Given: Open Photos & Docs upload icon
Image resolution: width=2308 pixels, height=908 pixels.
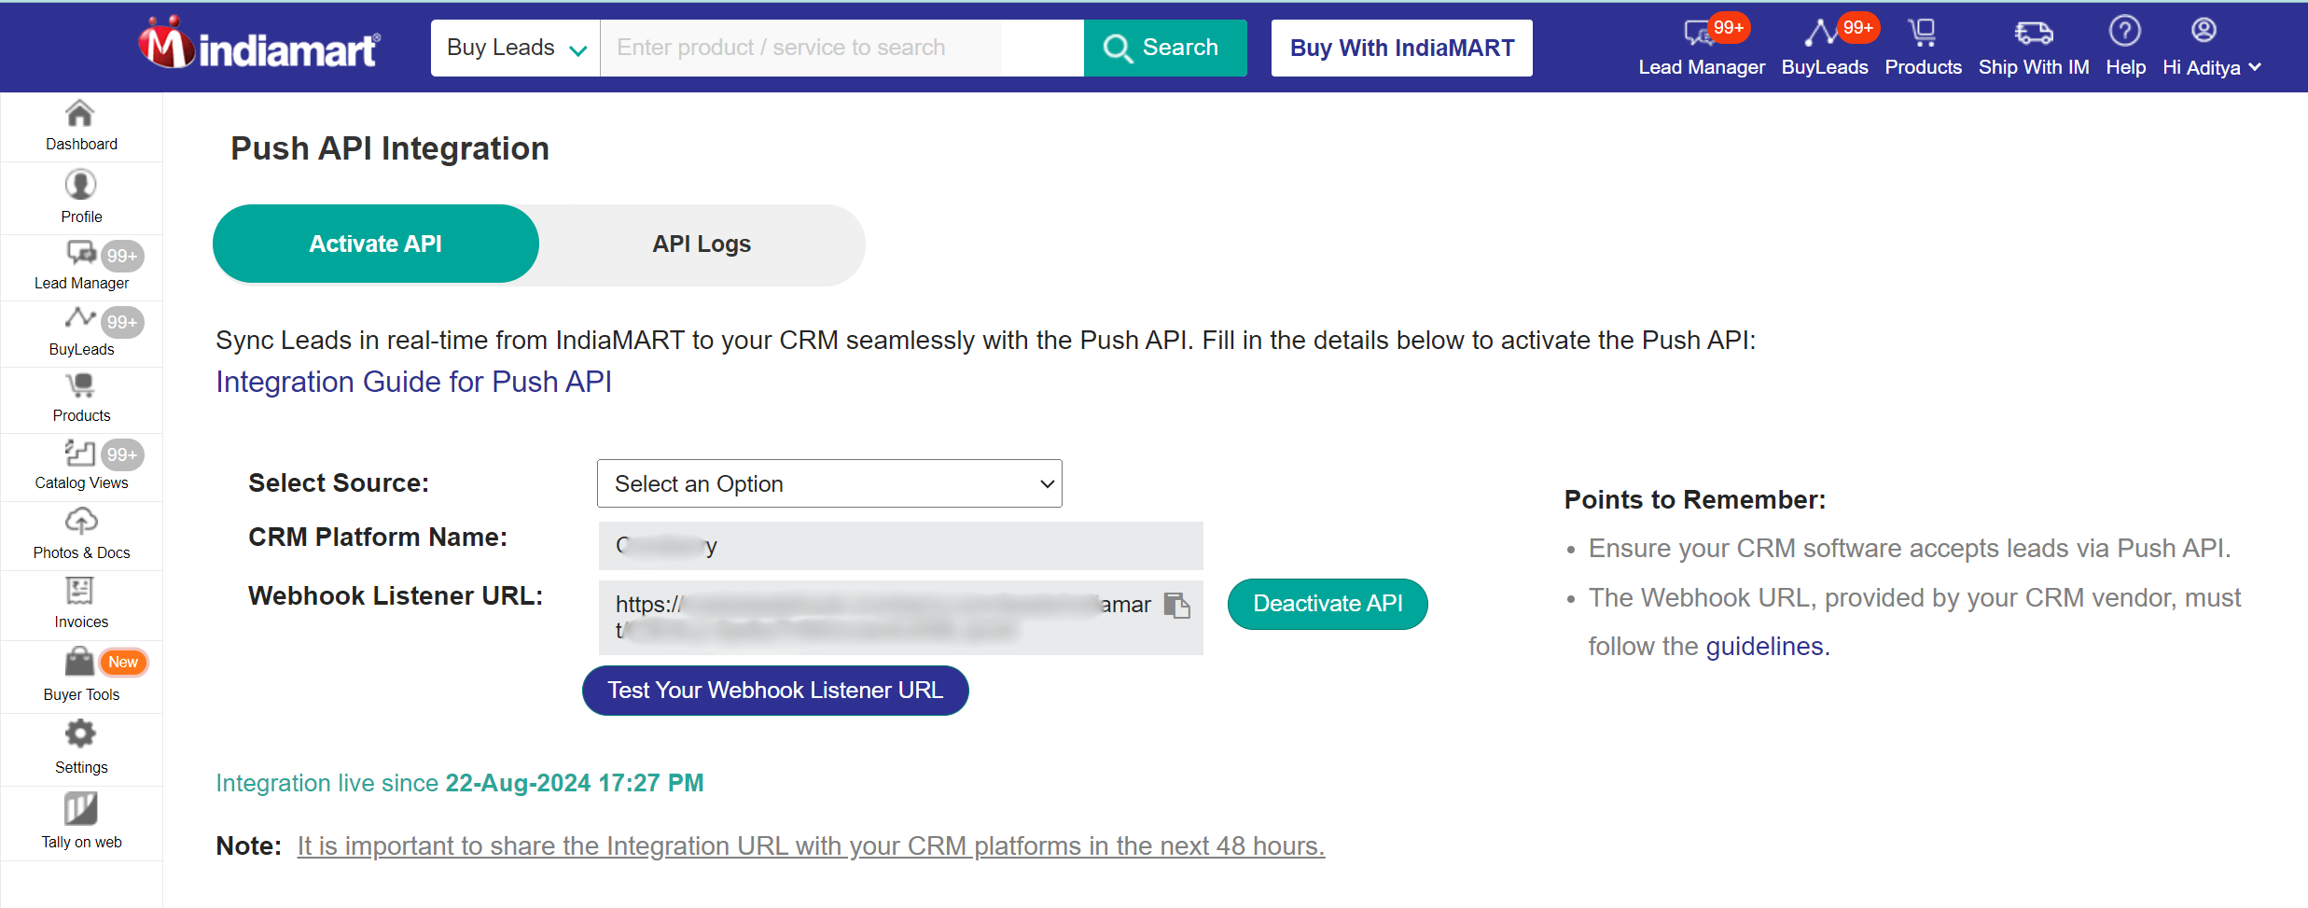Looking at the screenshot, I should click(80, 522).
